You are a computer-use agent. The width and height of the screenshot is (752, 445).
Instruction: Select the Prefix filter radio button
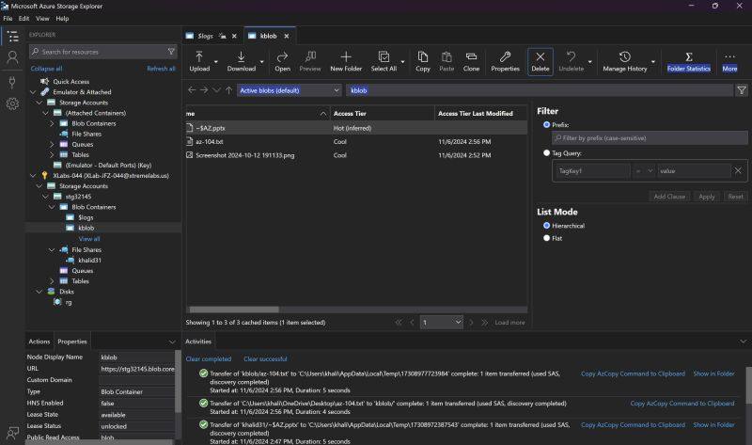(x=546, y=124)
